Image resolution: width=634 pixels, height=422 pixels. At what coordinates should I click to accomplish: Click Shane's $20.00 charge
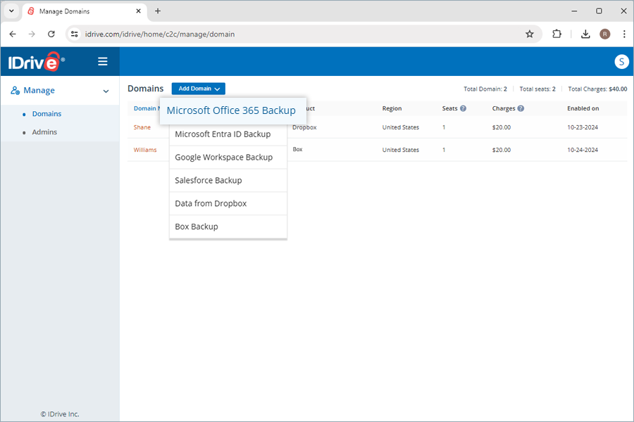502,127
